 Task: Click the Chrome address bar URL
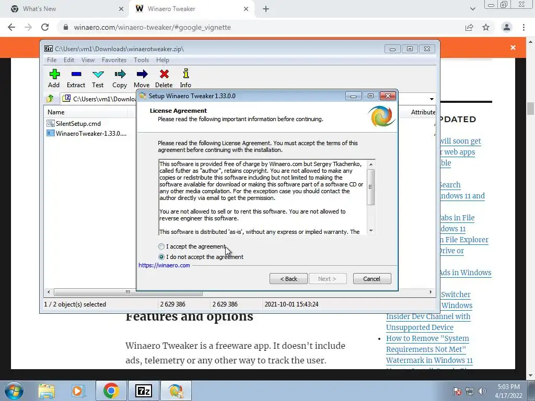pyautogui.click(x=152, y=27)
